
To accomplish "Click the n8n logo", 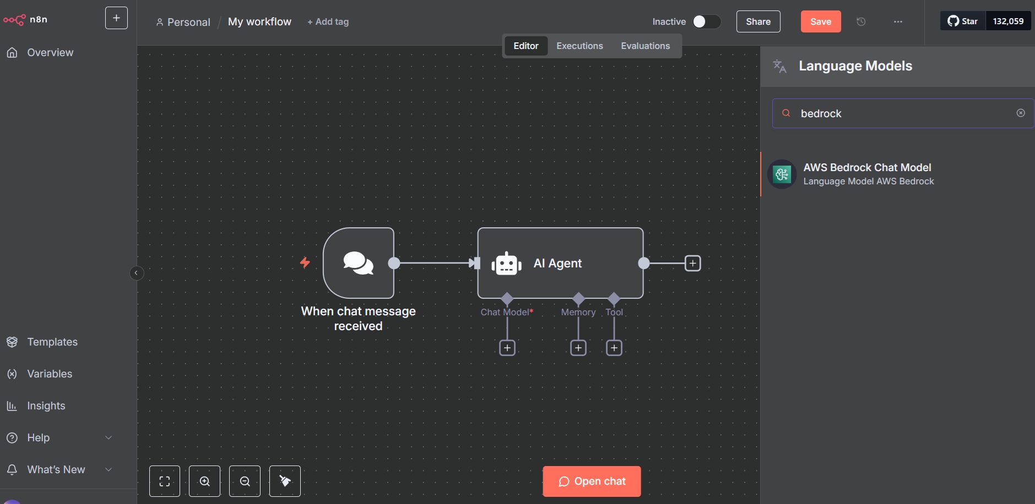I will [25, 20].
